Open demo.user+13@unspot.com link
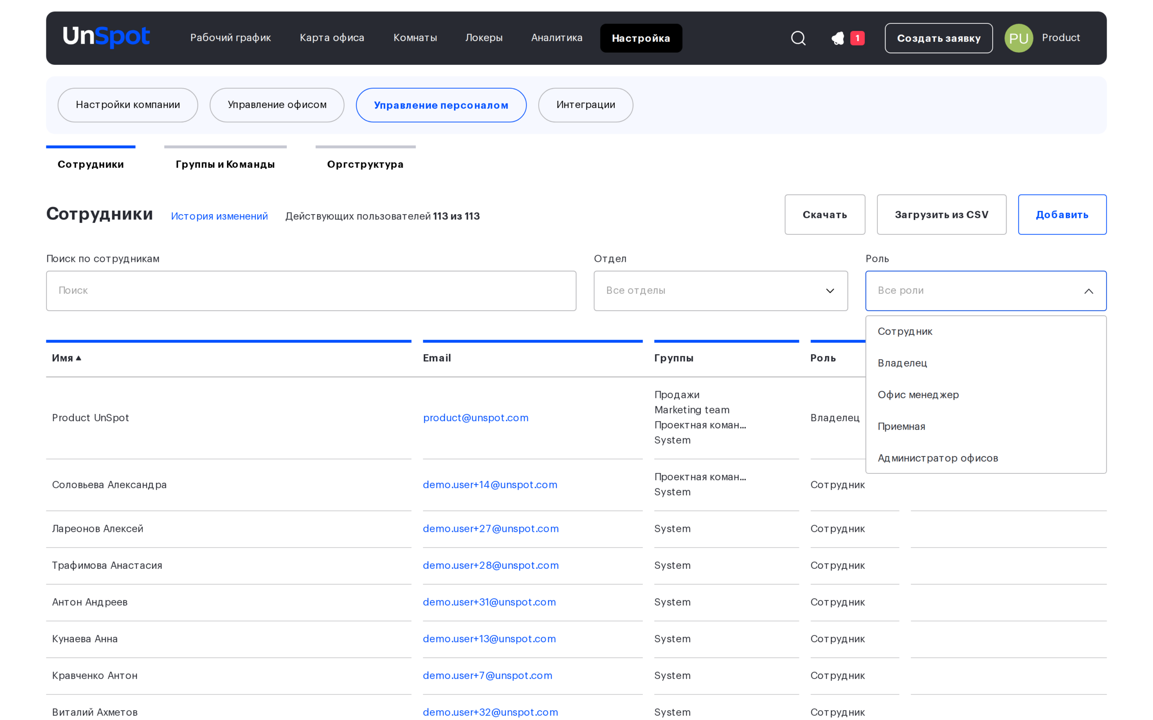1153x720 pixels. [x=489, y=639]
